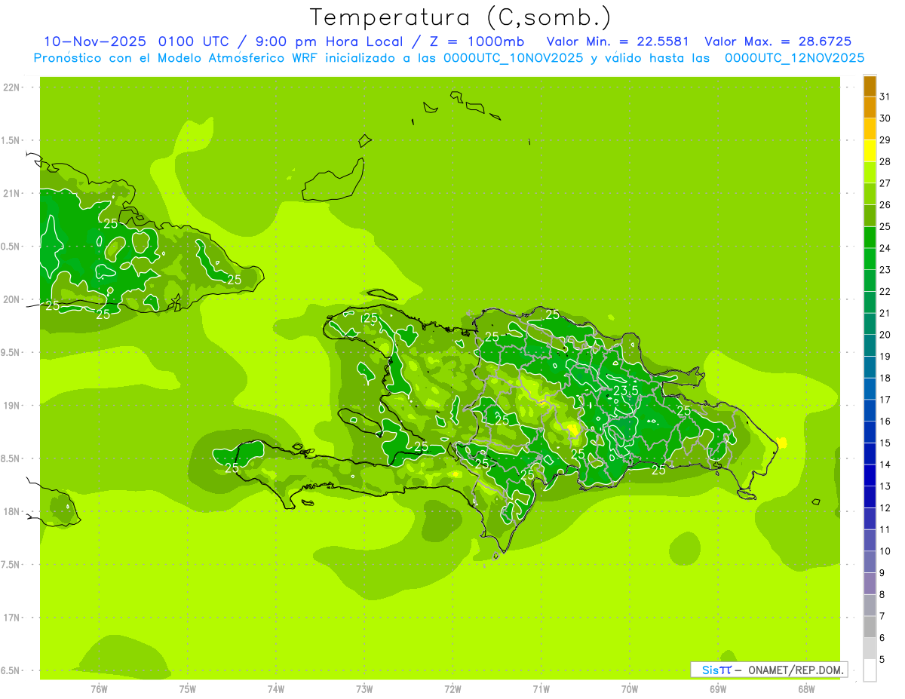
Task: Click the '5' value on the color legend
Action: pos(882,660)
